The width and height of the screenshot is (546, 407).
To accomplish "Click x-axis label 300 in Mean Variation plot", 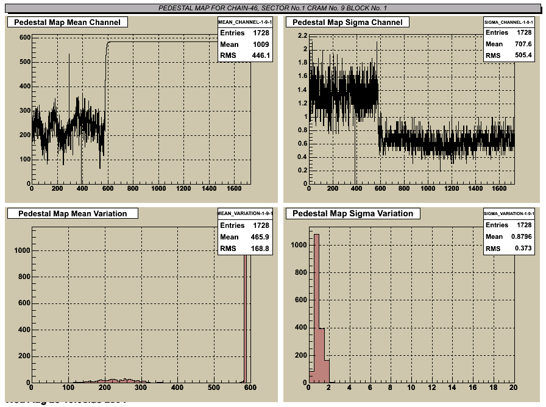I will (141, 387).
